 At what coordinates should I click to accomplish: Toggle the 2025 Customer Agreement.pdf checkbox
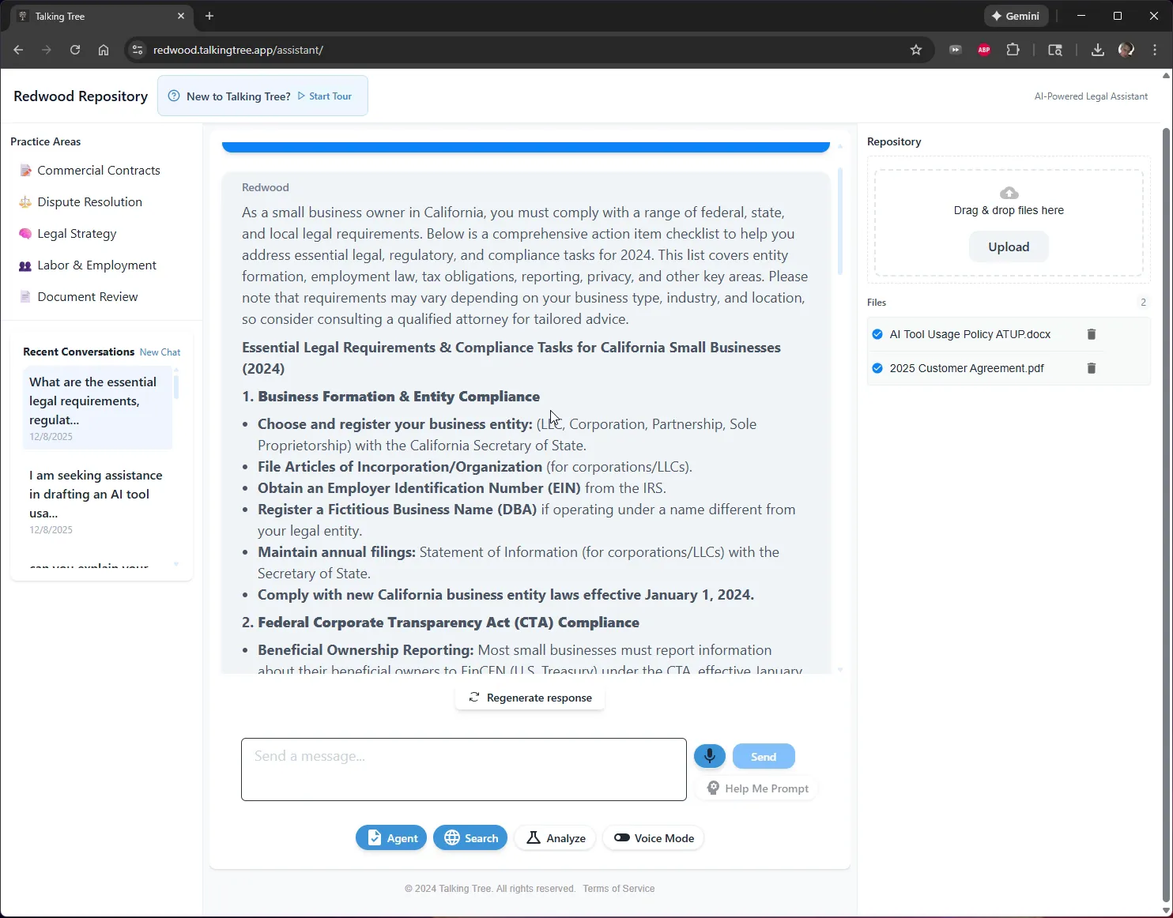(877, 368)
